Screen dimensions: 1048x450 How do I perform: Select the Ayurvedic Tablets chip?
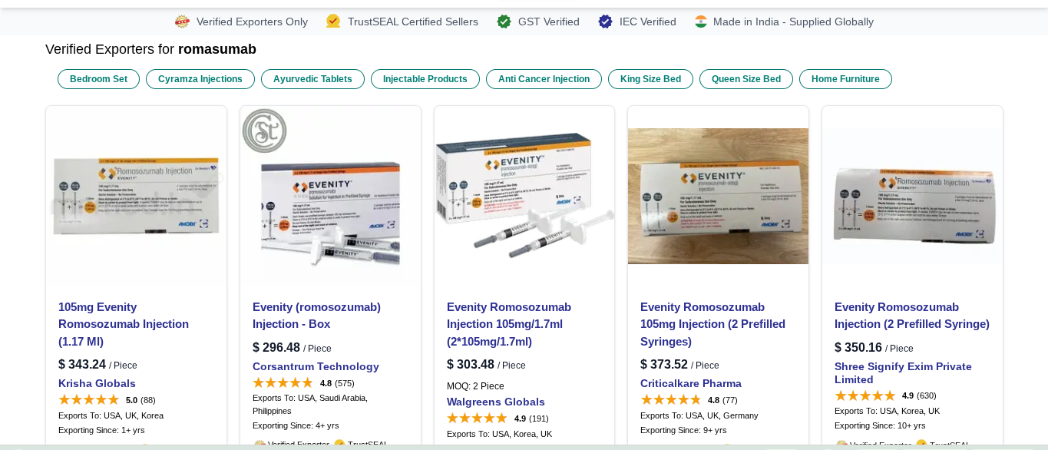(x=312, y=79)
